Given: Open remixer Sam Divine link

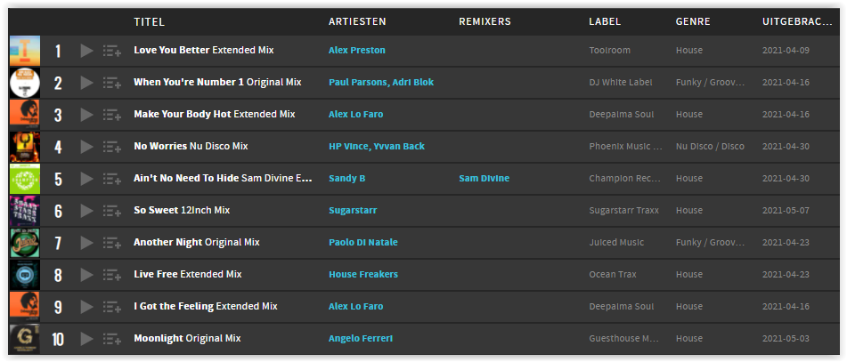Looking at the screenshot, I should pos(484,178).
